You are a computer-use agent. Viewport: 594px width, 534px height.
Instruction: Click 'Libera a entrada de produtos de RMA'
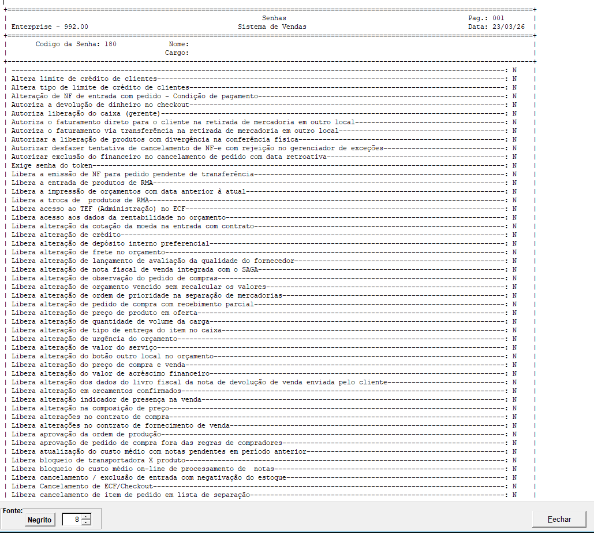tap(82, 183)
